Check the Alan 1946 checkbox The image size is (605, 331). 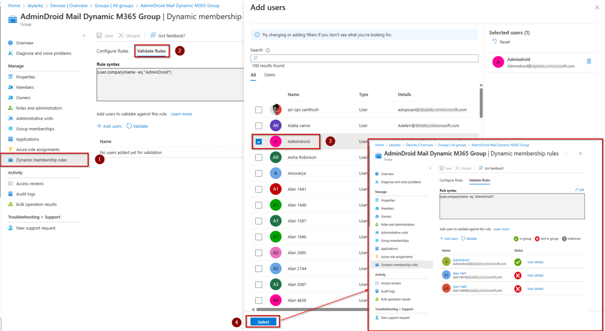pyautogui.click(x=259, y=237)
